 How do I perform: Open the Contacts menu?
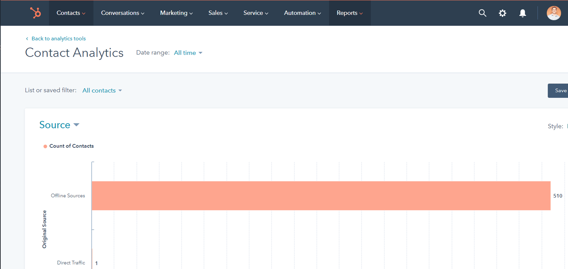[x=70, y=13]
